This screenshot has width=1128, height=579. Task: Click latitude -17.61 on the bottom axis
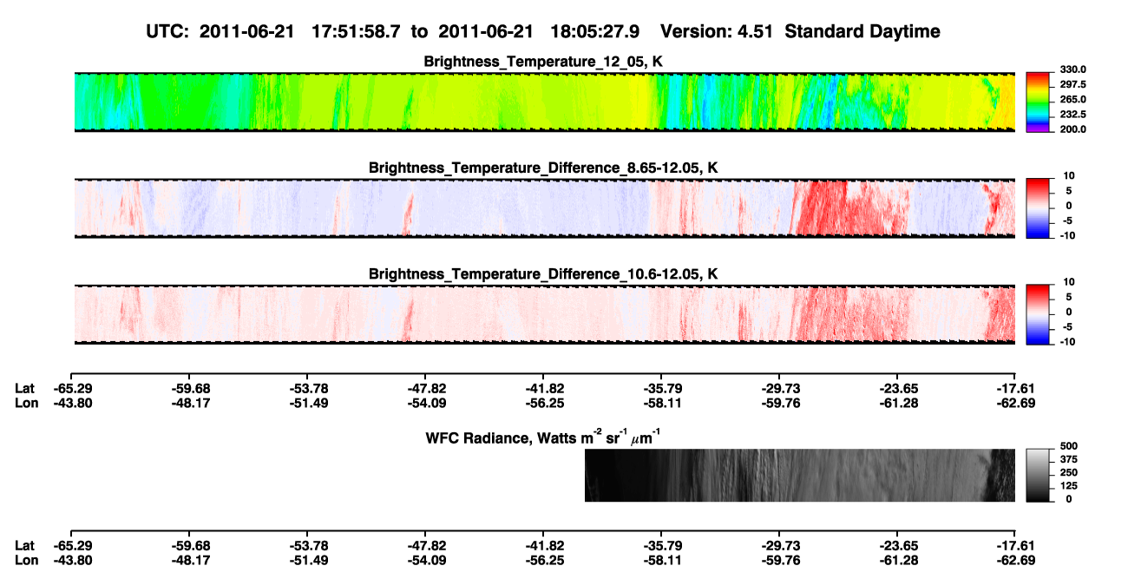tap(1015, 545)
